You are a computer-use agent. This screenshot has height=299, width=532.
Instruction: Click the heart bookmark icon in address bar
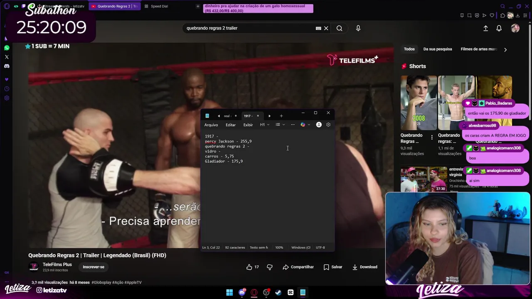click(x=492, y=15)
